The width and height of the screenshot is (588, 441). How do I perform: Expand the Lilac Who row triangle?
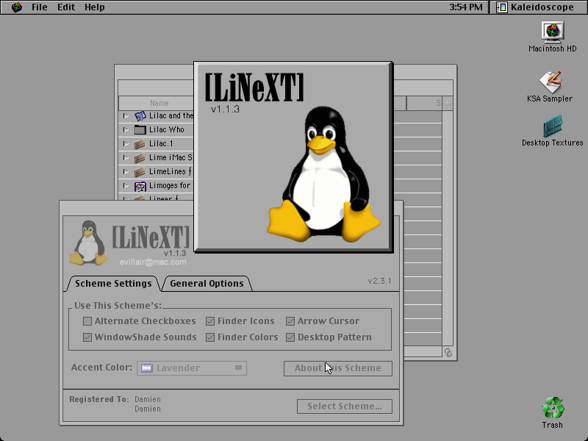[126, 130]
